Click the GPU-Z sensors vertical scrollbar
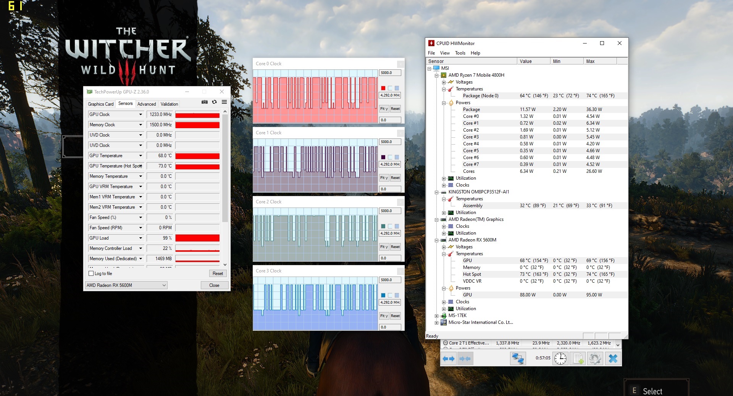Viewport: 733px width, 396px height. tap(225, 188)
